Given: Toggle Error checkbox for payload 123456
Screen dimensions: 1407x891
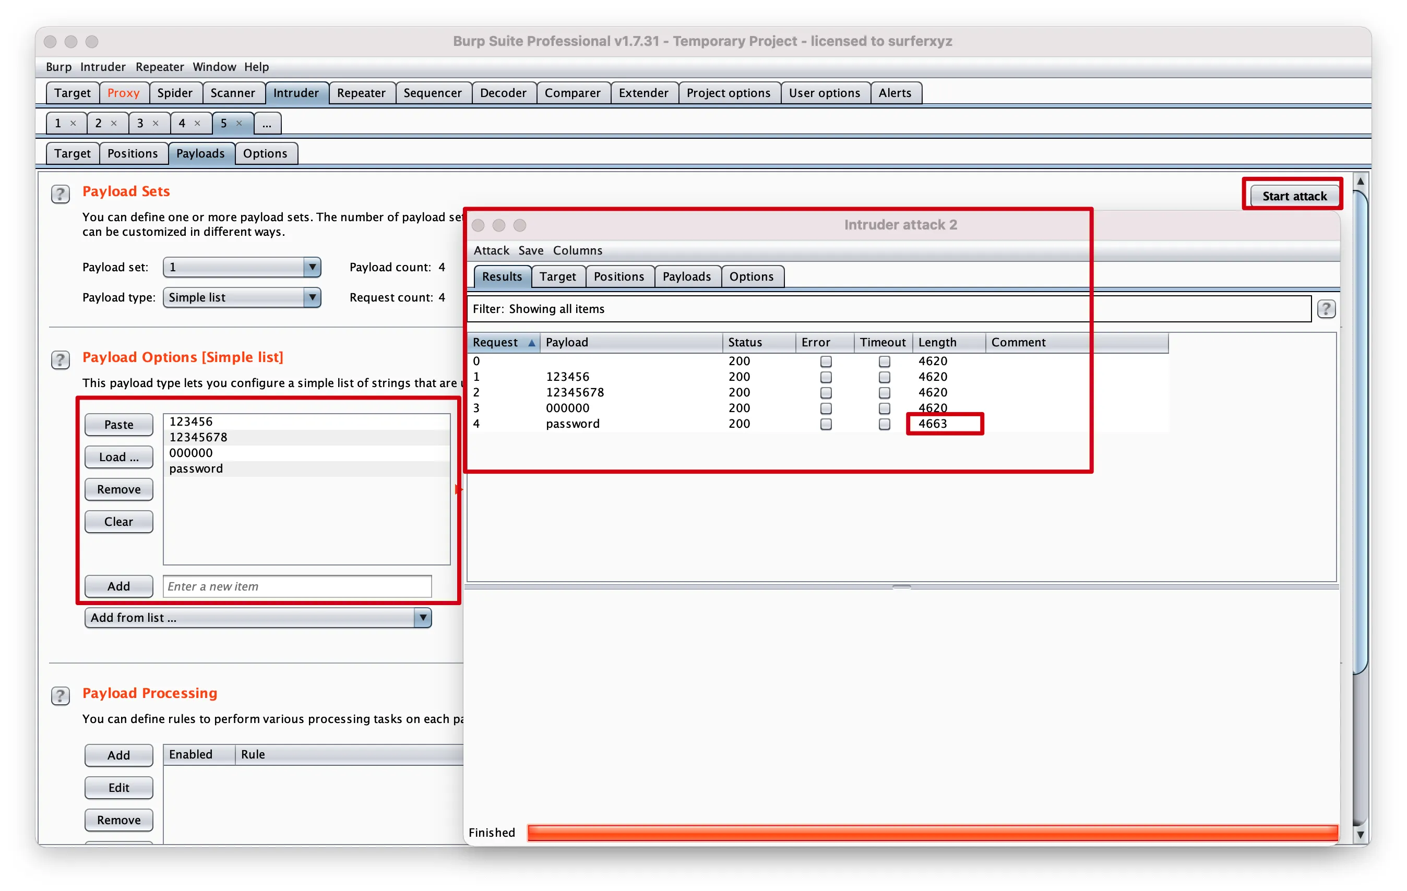Looking at the screenshot, I should pyautogui.click(x=826, y=377).
